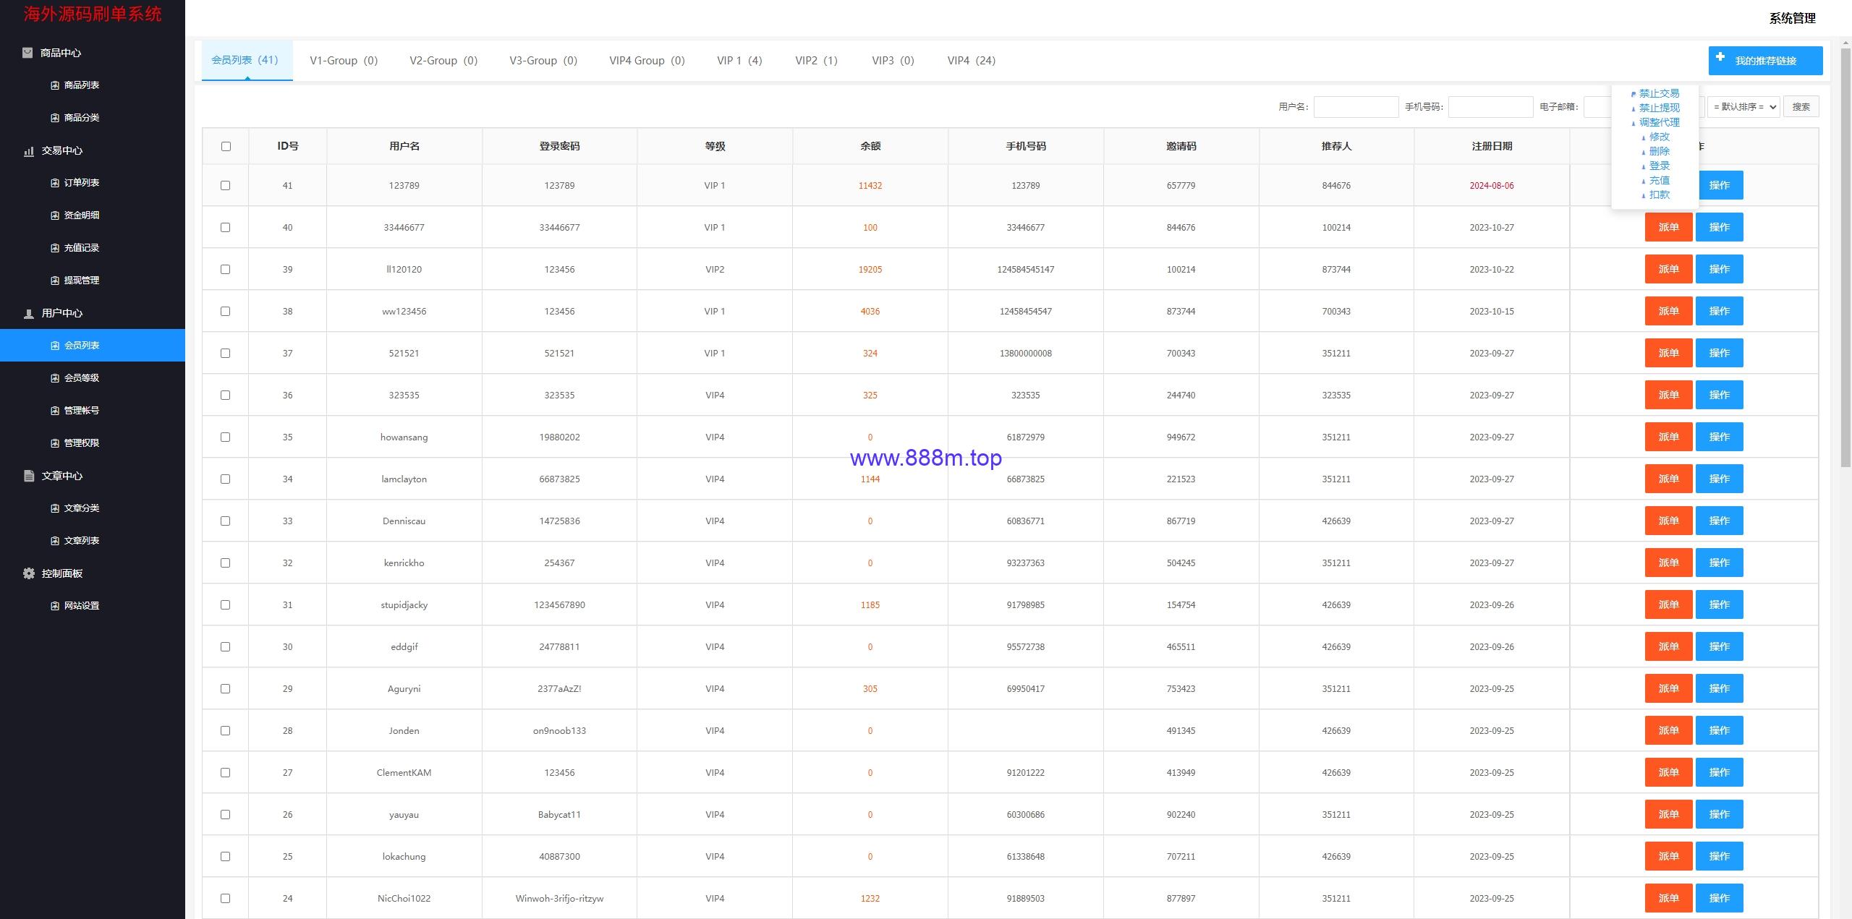
Task: Click the 搜索 search button
Action: pyautogui.click(x=1801, y=107)
